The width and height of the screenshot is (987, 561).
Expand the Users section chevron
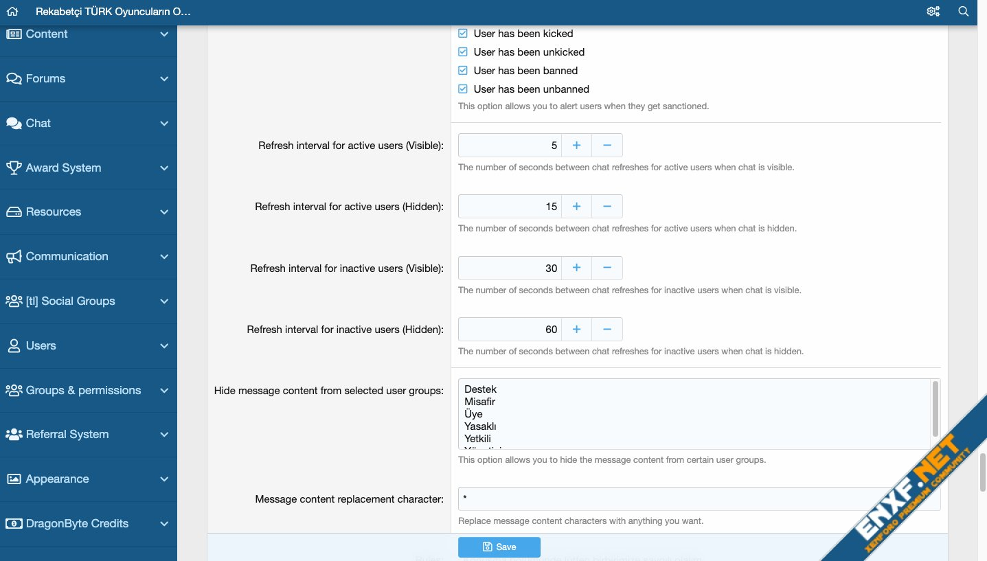click(x=164, y=345)
